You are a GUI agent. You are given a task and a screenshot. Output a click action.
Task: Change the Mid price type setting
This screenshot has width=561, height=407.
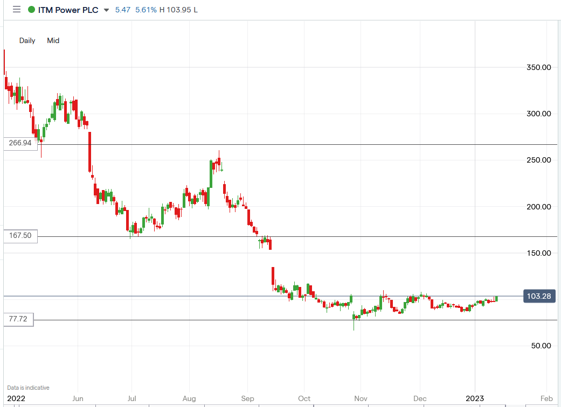pos(53,40)
